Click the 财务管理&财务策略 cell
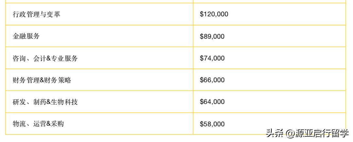Image resolution: width=353 pixels, height=142 pixels. (x=42, y=80)
